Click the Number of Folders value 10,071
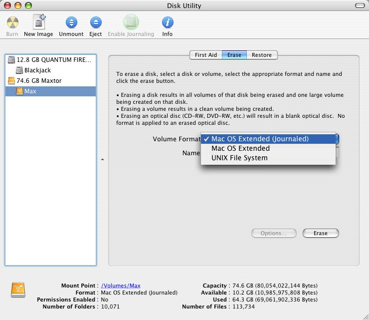369x320 pixels. [x=110, y=307]
